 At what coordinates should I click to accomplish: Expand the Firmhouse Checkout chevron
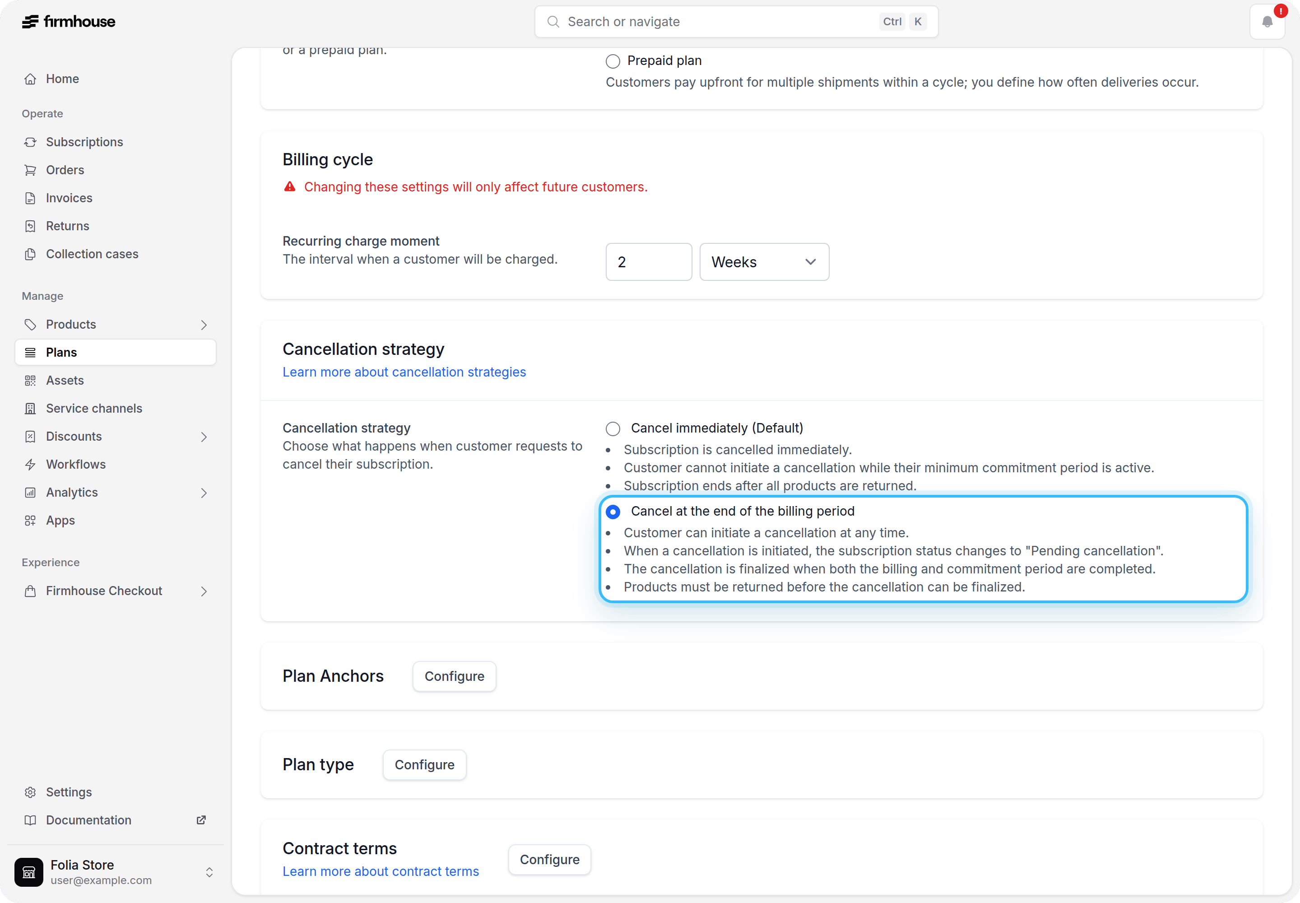pyautogui.click(x=204, y=591)
